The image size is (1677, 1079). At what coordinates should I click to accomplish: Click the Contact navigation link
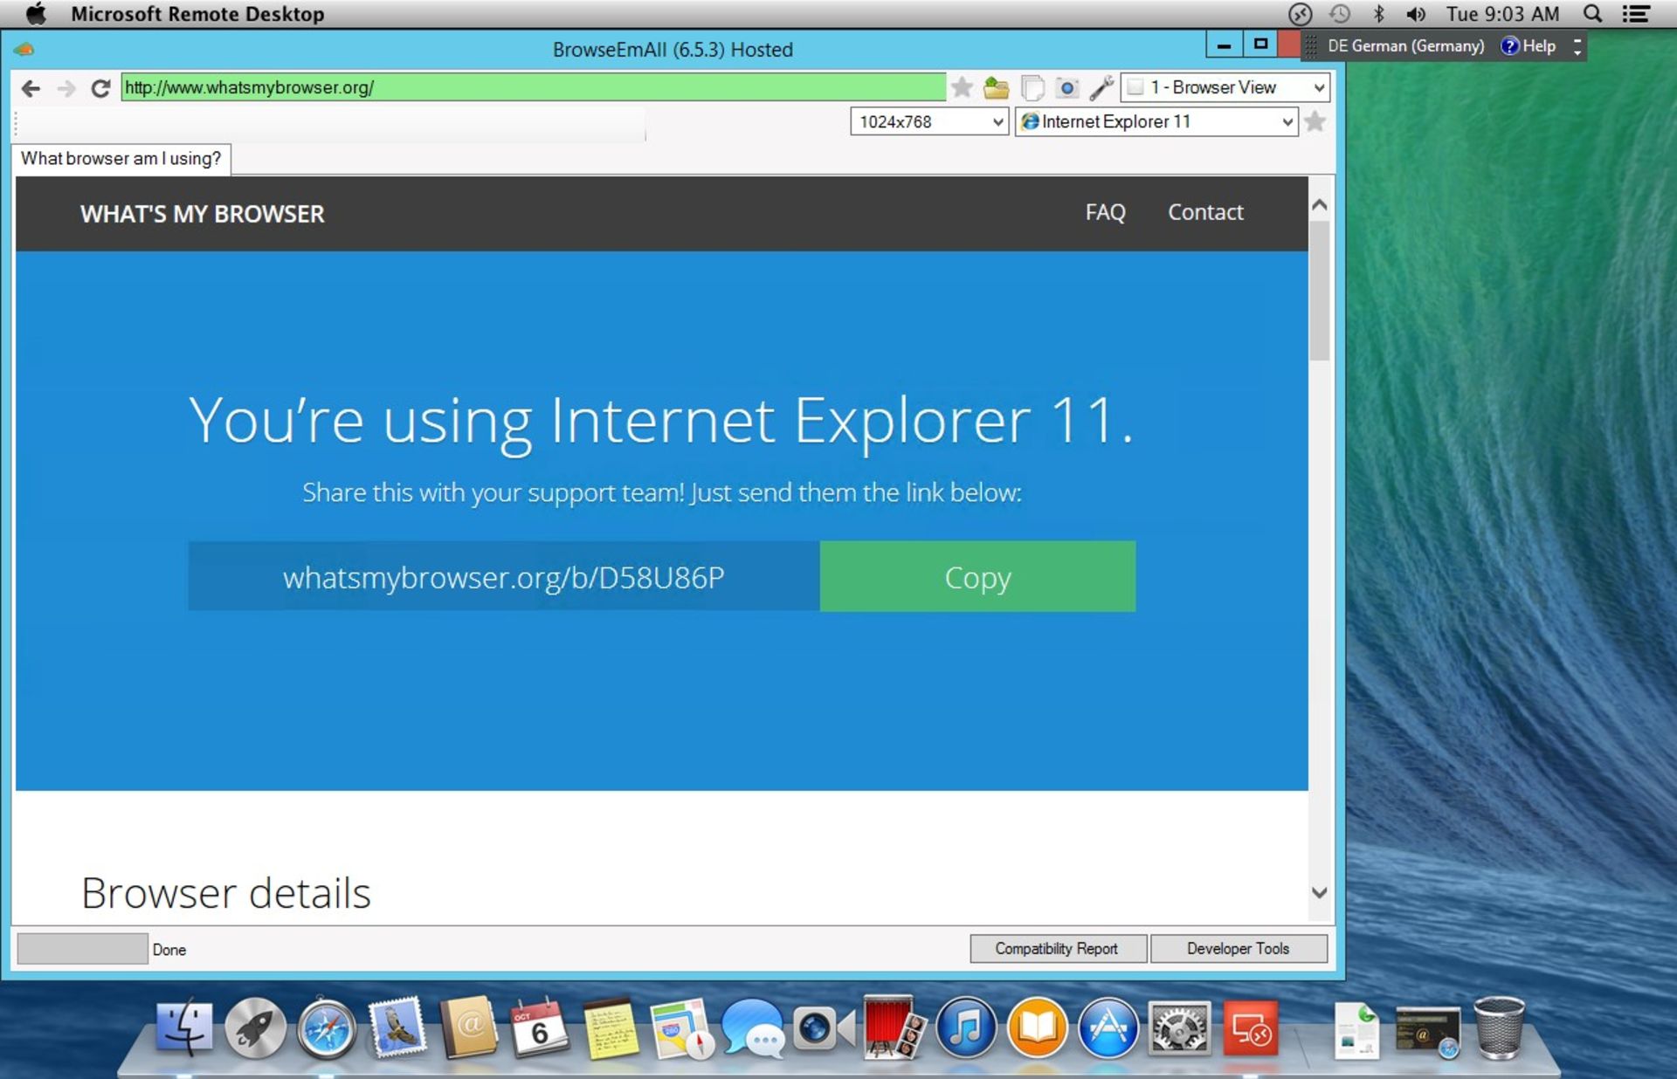point(1205,212)
